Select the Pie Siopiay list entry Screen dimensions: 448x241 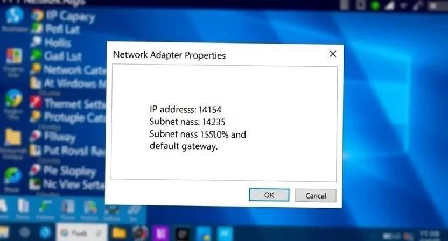point(64,171)
